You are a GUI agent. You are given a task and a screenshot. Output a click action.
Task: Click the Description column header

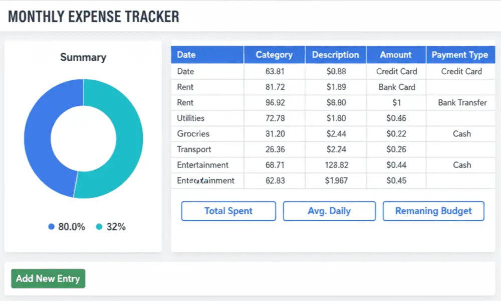336,55
